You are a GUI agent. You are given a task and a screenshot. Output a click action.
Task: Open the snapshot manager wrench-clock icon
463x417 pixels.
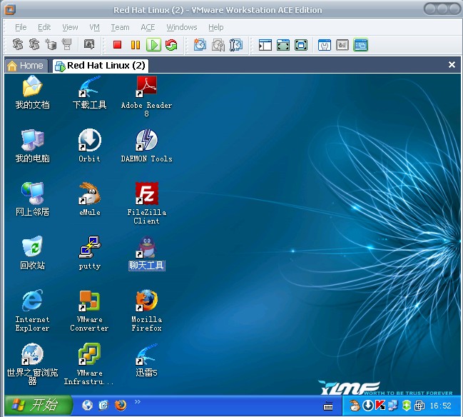[x=235, y=45]
